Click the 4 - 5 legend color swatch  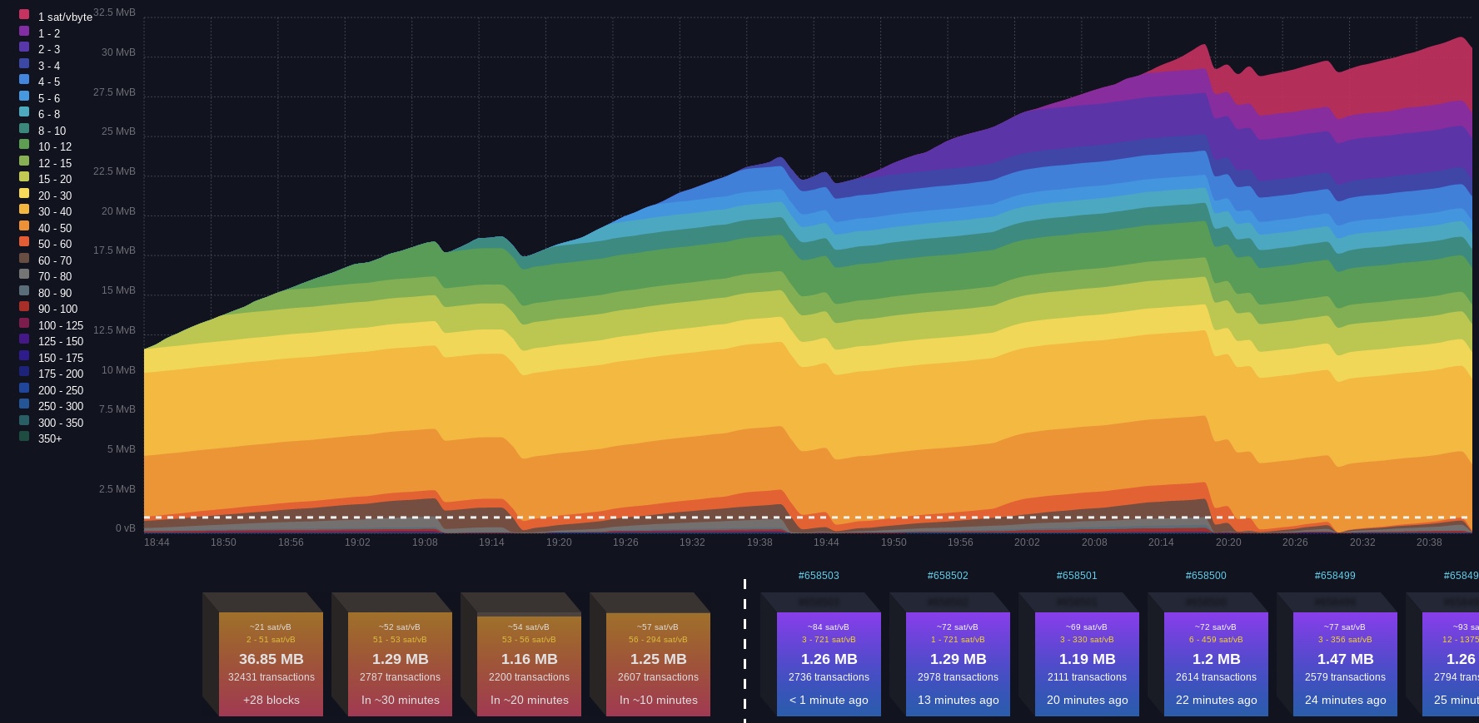coord(24,80)
